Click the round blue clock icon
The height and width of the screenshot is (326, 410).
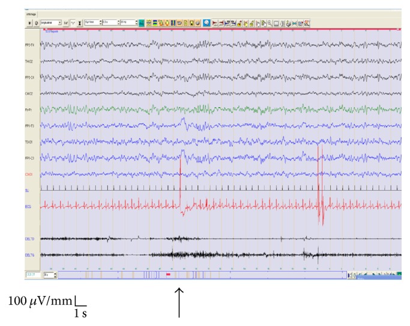[207, 23]
